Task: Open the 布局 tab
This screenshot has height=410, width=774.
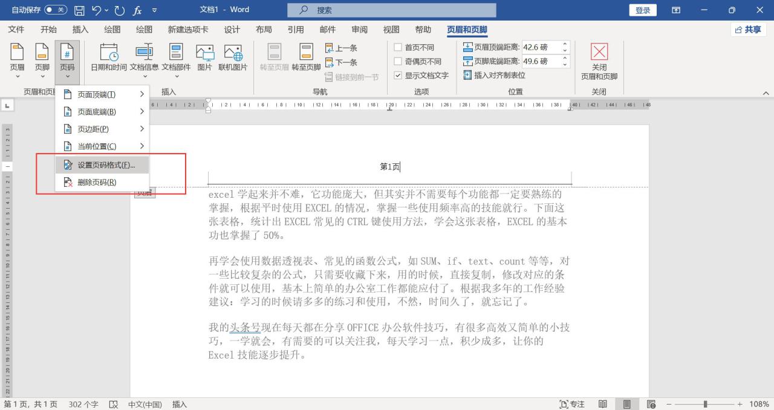Action: point(264,30)
